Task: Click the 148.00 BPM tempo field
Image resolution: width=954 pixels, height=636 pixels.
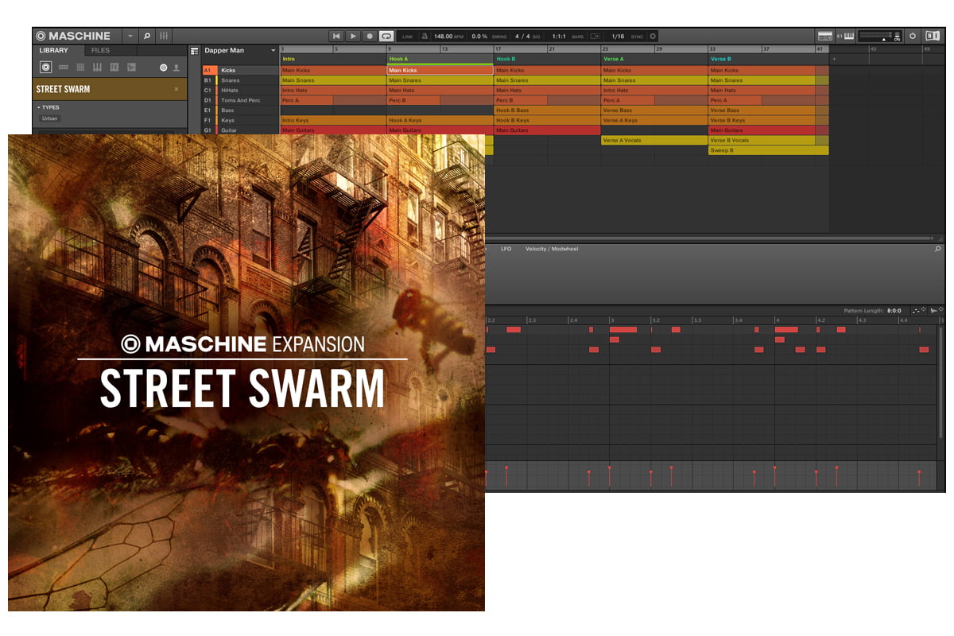Action: (x=448, y=37)
